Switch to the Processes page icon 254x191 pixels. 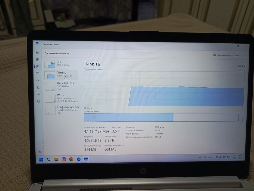coord(37,59)
